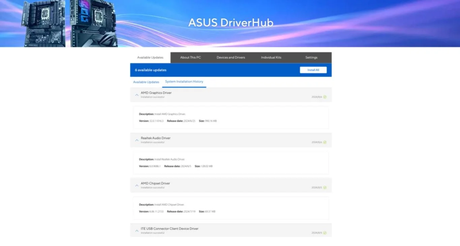The width and height of the screenshot is (460, 246).
Task: Go to the Individual Kits tab
Action: click(x=271, y=58)
